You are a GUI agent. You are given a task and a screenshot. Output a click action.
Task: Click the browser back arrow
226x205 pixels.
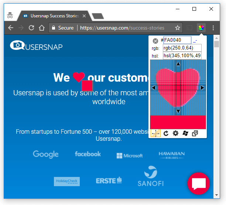[11, 28]
